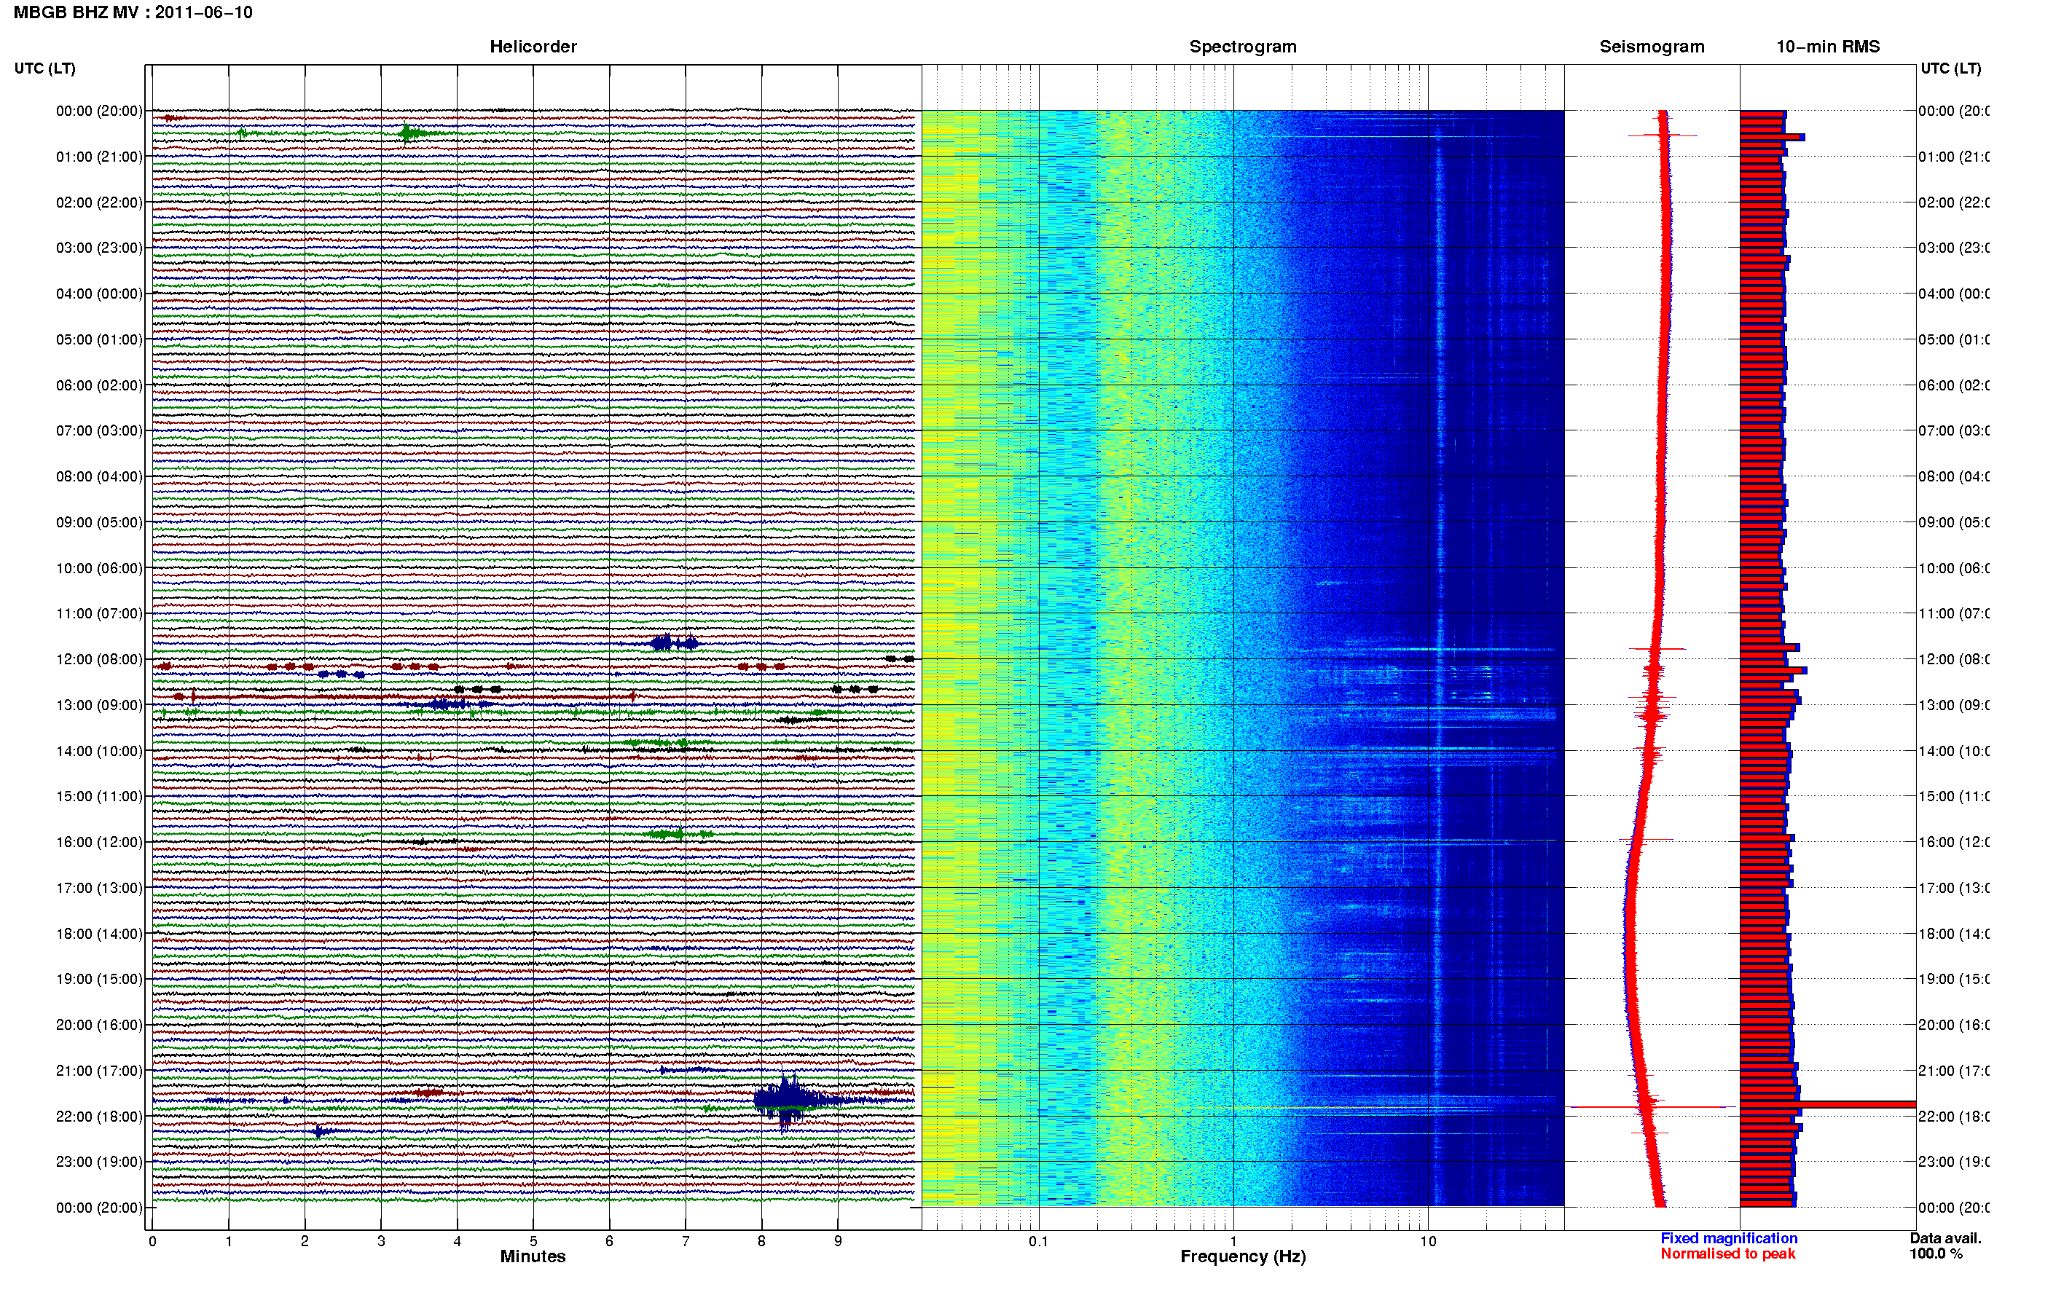
Task: Click left-axis time label '07:00 (03:00)'
Action: point(99,430)
